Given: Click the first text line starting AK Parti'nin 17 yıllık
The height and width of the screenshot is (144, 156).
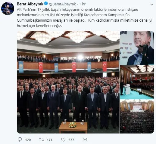Looking at the screenshot, I should 77,10.
